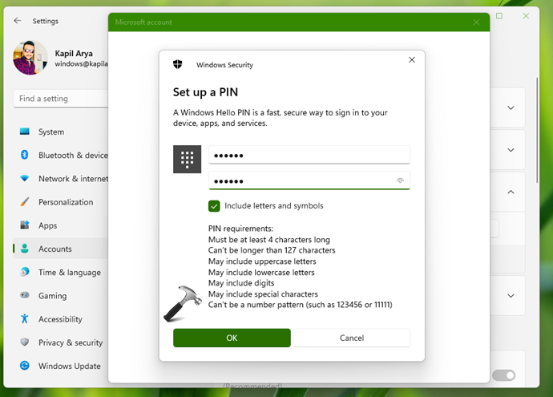Open Network & internet via Wi-Fi icon
Screen dimensions: 553x397
(x=24, y=179)
